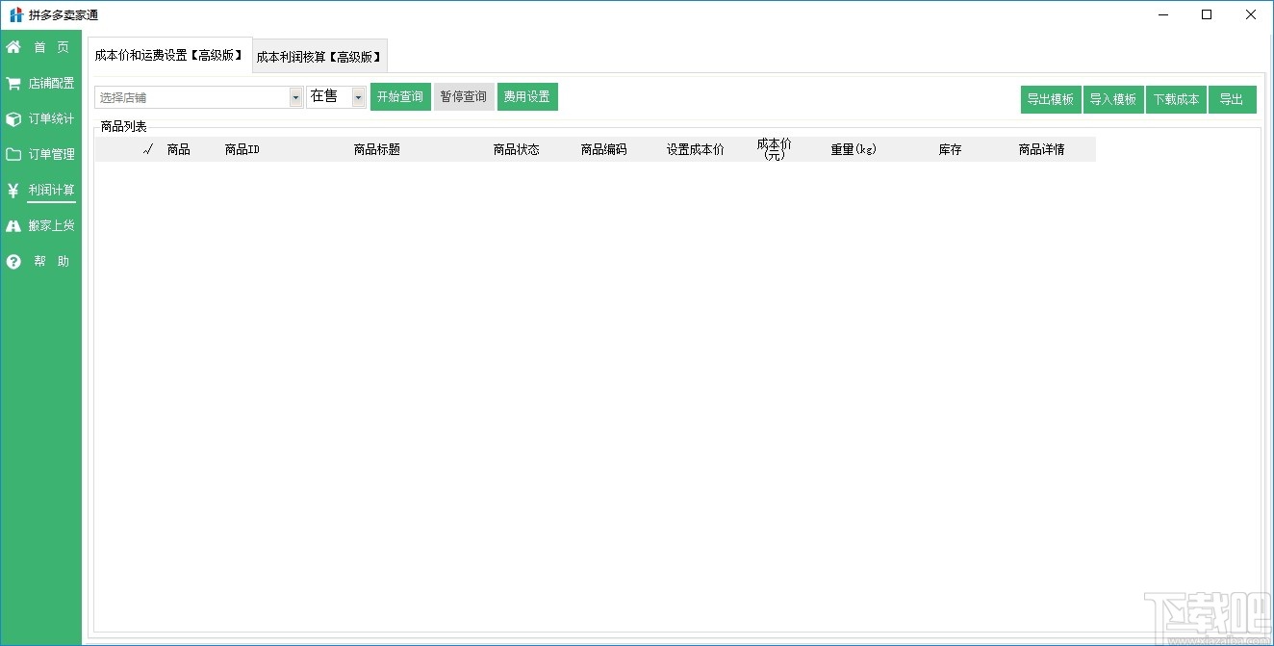Go to 订单统计 section
The width and height of the screenshot is (1274, 646).
pyautogui.click(x=51, y=119)
